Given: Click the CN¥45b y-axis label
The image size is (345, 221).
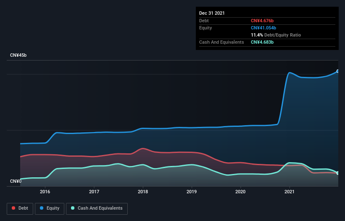Looking at the screenshot, I should (x=18, y=55).
